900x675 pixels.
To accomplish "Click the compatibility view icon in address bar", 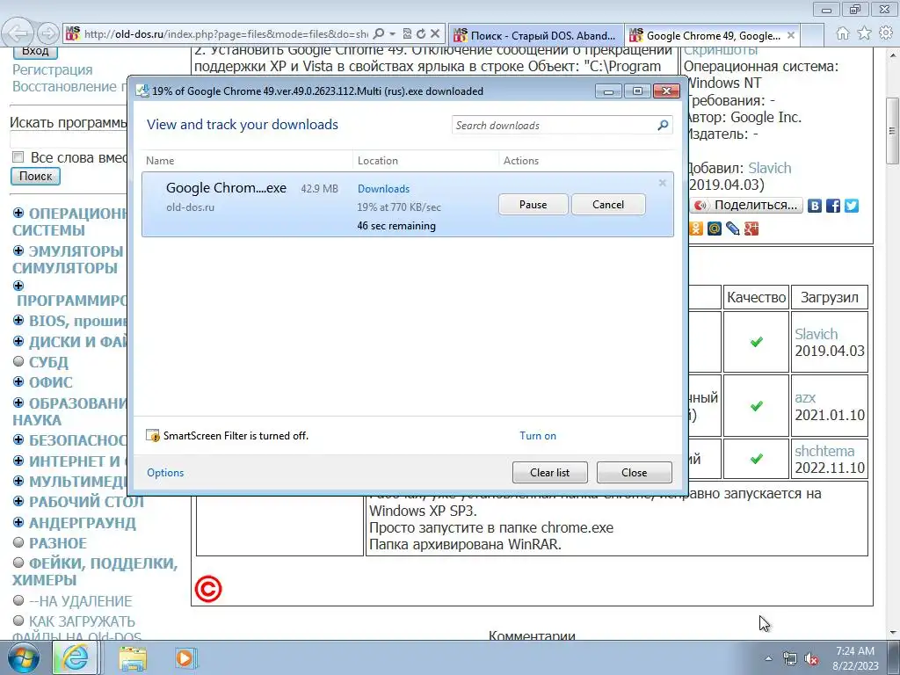I will coord(407,34).
